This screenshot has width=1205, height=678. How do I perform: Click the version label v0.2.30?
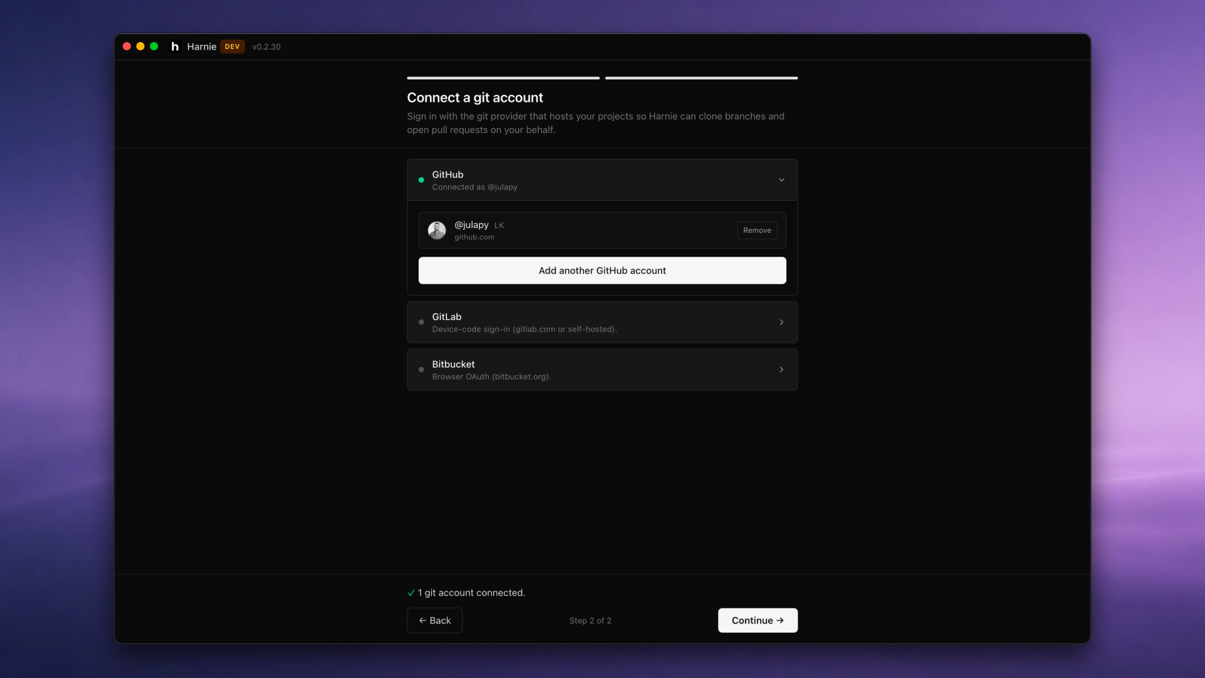(x=266, y=47)
